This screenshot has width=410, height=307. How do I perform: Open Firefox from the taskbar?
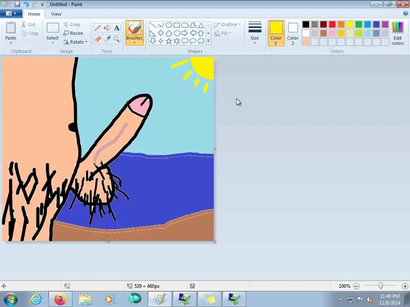coord(60,299)
